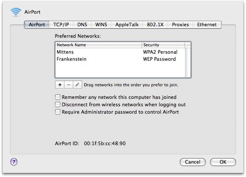Check Require Administrator password to control AirPort

coord(58,112)
